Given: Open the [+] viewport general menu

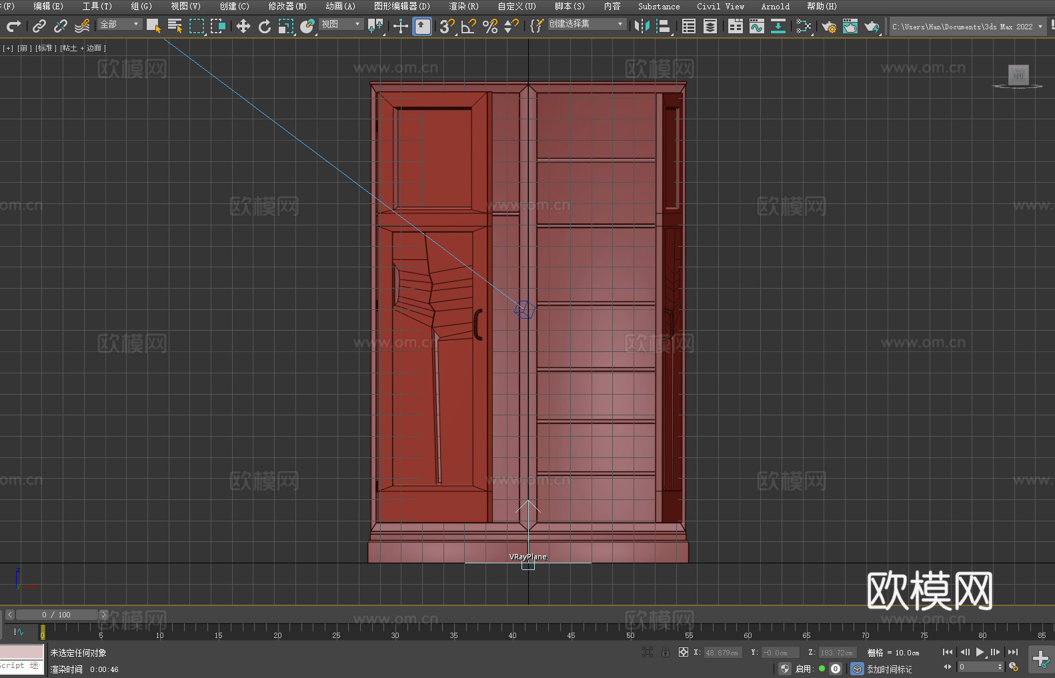Looking at the screenshot, I should point(8,48).
